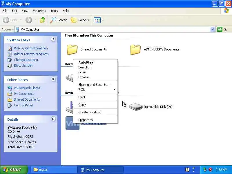232x174 pixels.
Task: Open the Search toolbar button
Action: pyautogui.click(x=59, y=20)
